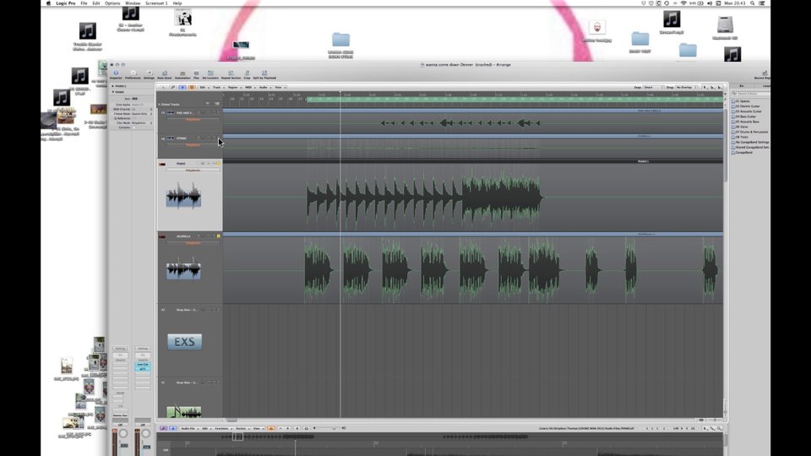811x456 pixels.
Task: Click the Split by Playhead toolbar icon
Action: coord(264,74)
